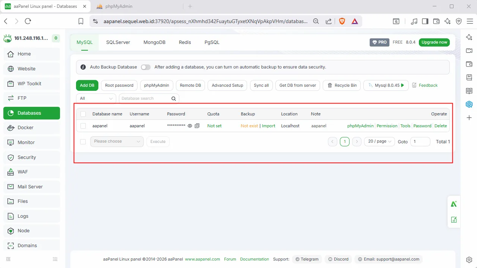Image resolution: width=477 pixels, height=268 pixels.
Task: Click the Get DB from server button
Action: click(x=298, y=85)
